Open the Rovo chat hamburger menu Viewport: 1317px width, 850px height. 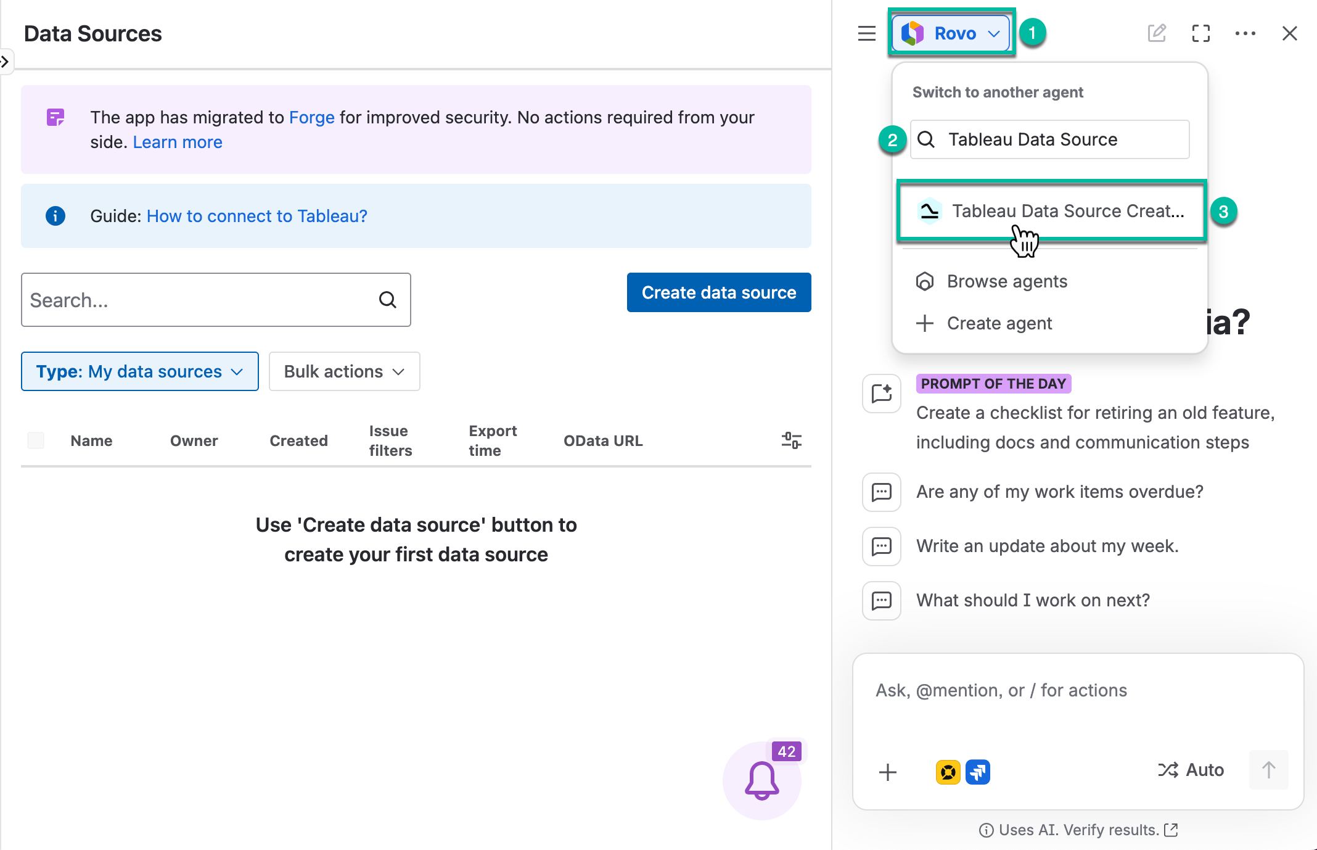tap(866, 33)
